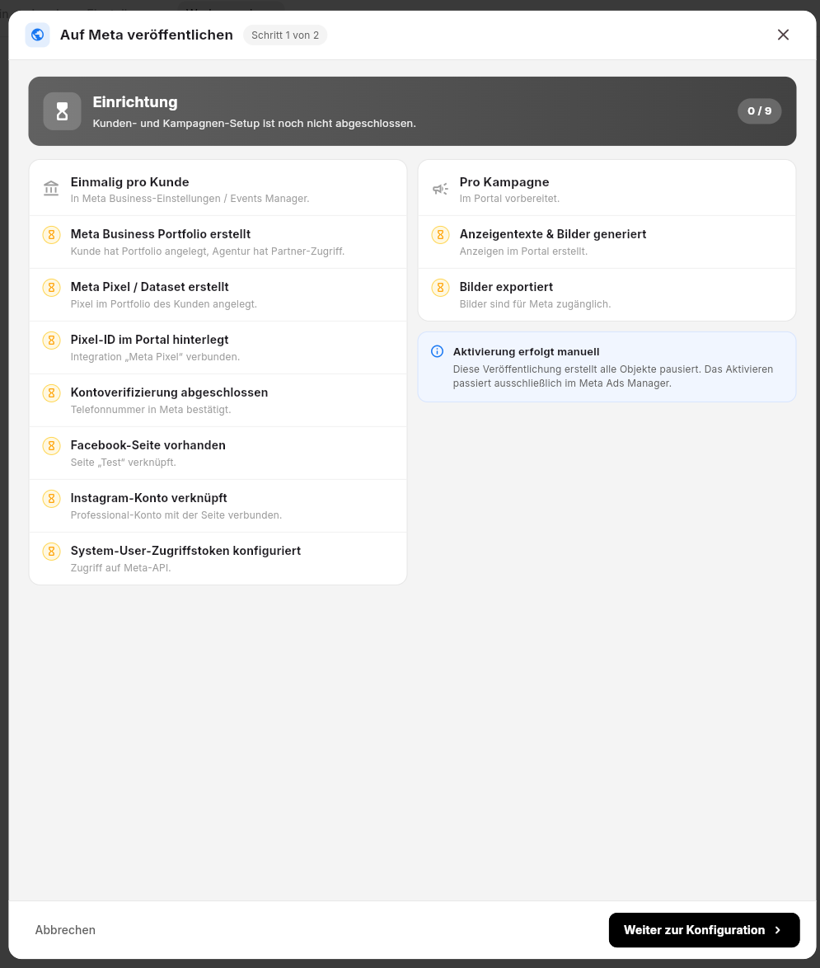Click text Pixel im Portfolio des Kunden angelegt
The height and width of the screenshot is (968, 820).
pyautogui.click(x=163, y=304)
